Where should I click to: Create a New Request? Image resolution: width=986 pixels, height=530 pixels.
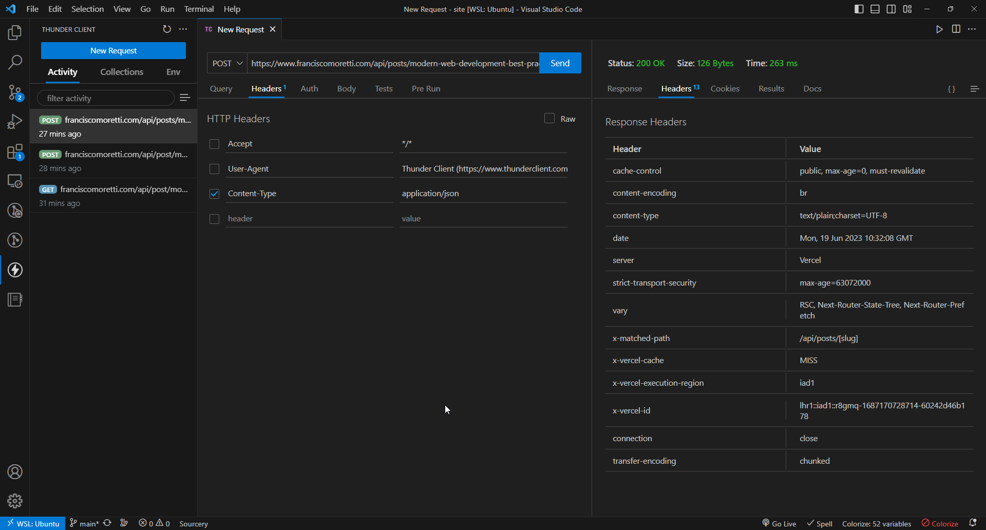pos(113,50)
